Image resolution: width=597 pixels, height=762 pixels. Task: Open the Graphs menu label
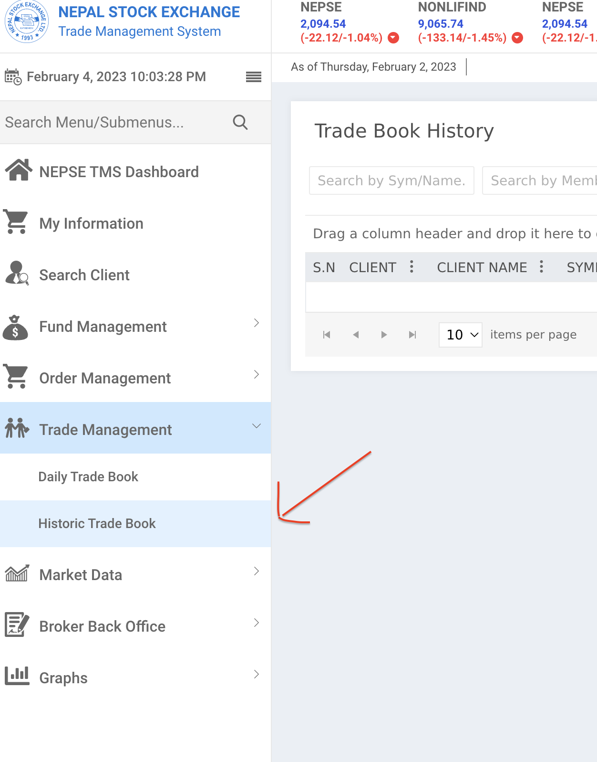click(63, 678)
